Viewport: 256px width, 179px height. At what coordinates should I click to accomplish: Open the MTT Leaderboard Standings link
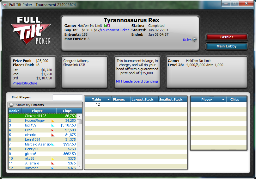137,81
